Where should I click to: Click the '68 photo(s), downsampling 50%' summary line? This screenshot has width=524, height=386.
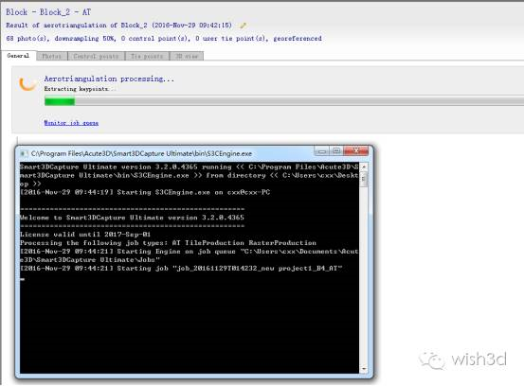[164, 39]
